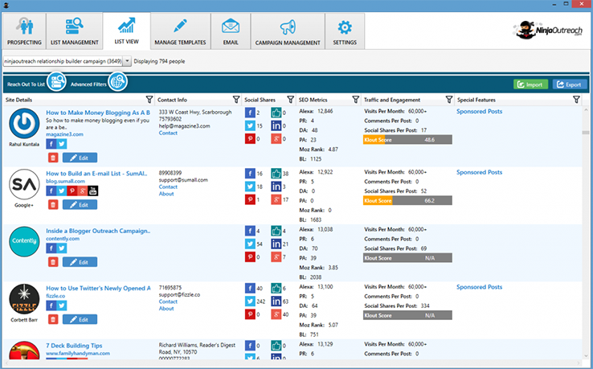Open the YouTube icon for blog.sumall.com

tap(94, 191)
